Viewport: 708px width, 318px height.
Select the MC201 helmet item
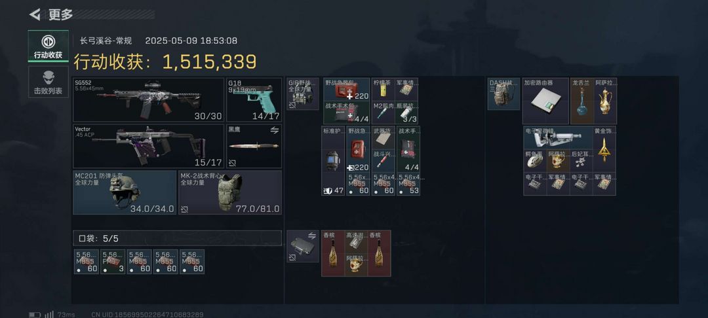coord(125,192)
